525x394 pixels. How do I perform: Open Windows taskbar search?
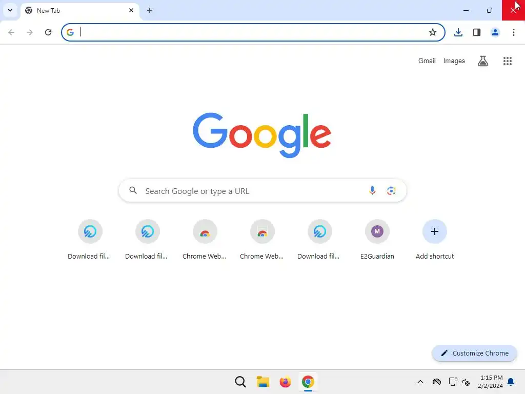240,382
